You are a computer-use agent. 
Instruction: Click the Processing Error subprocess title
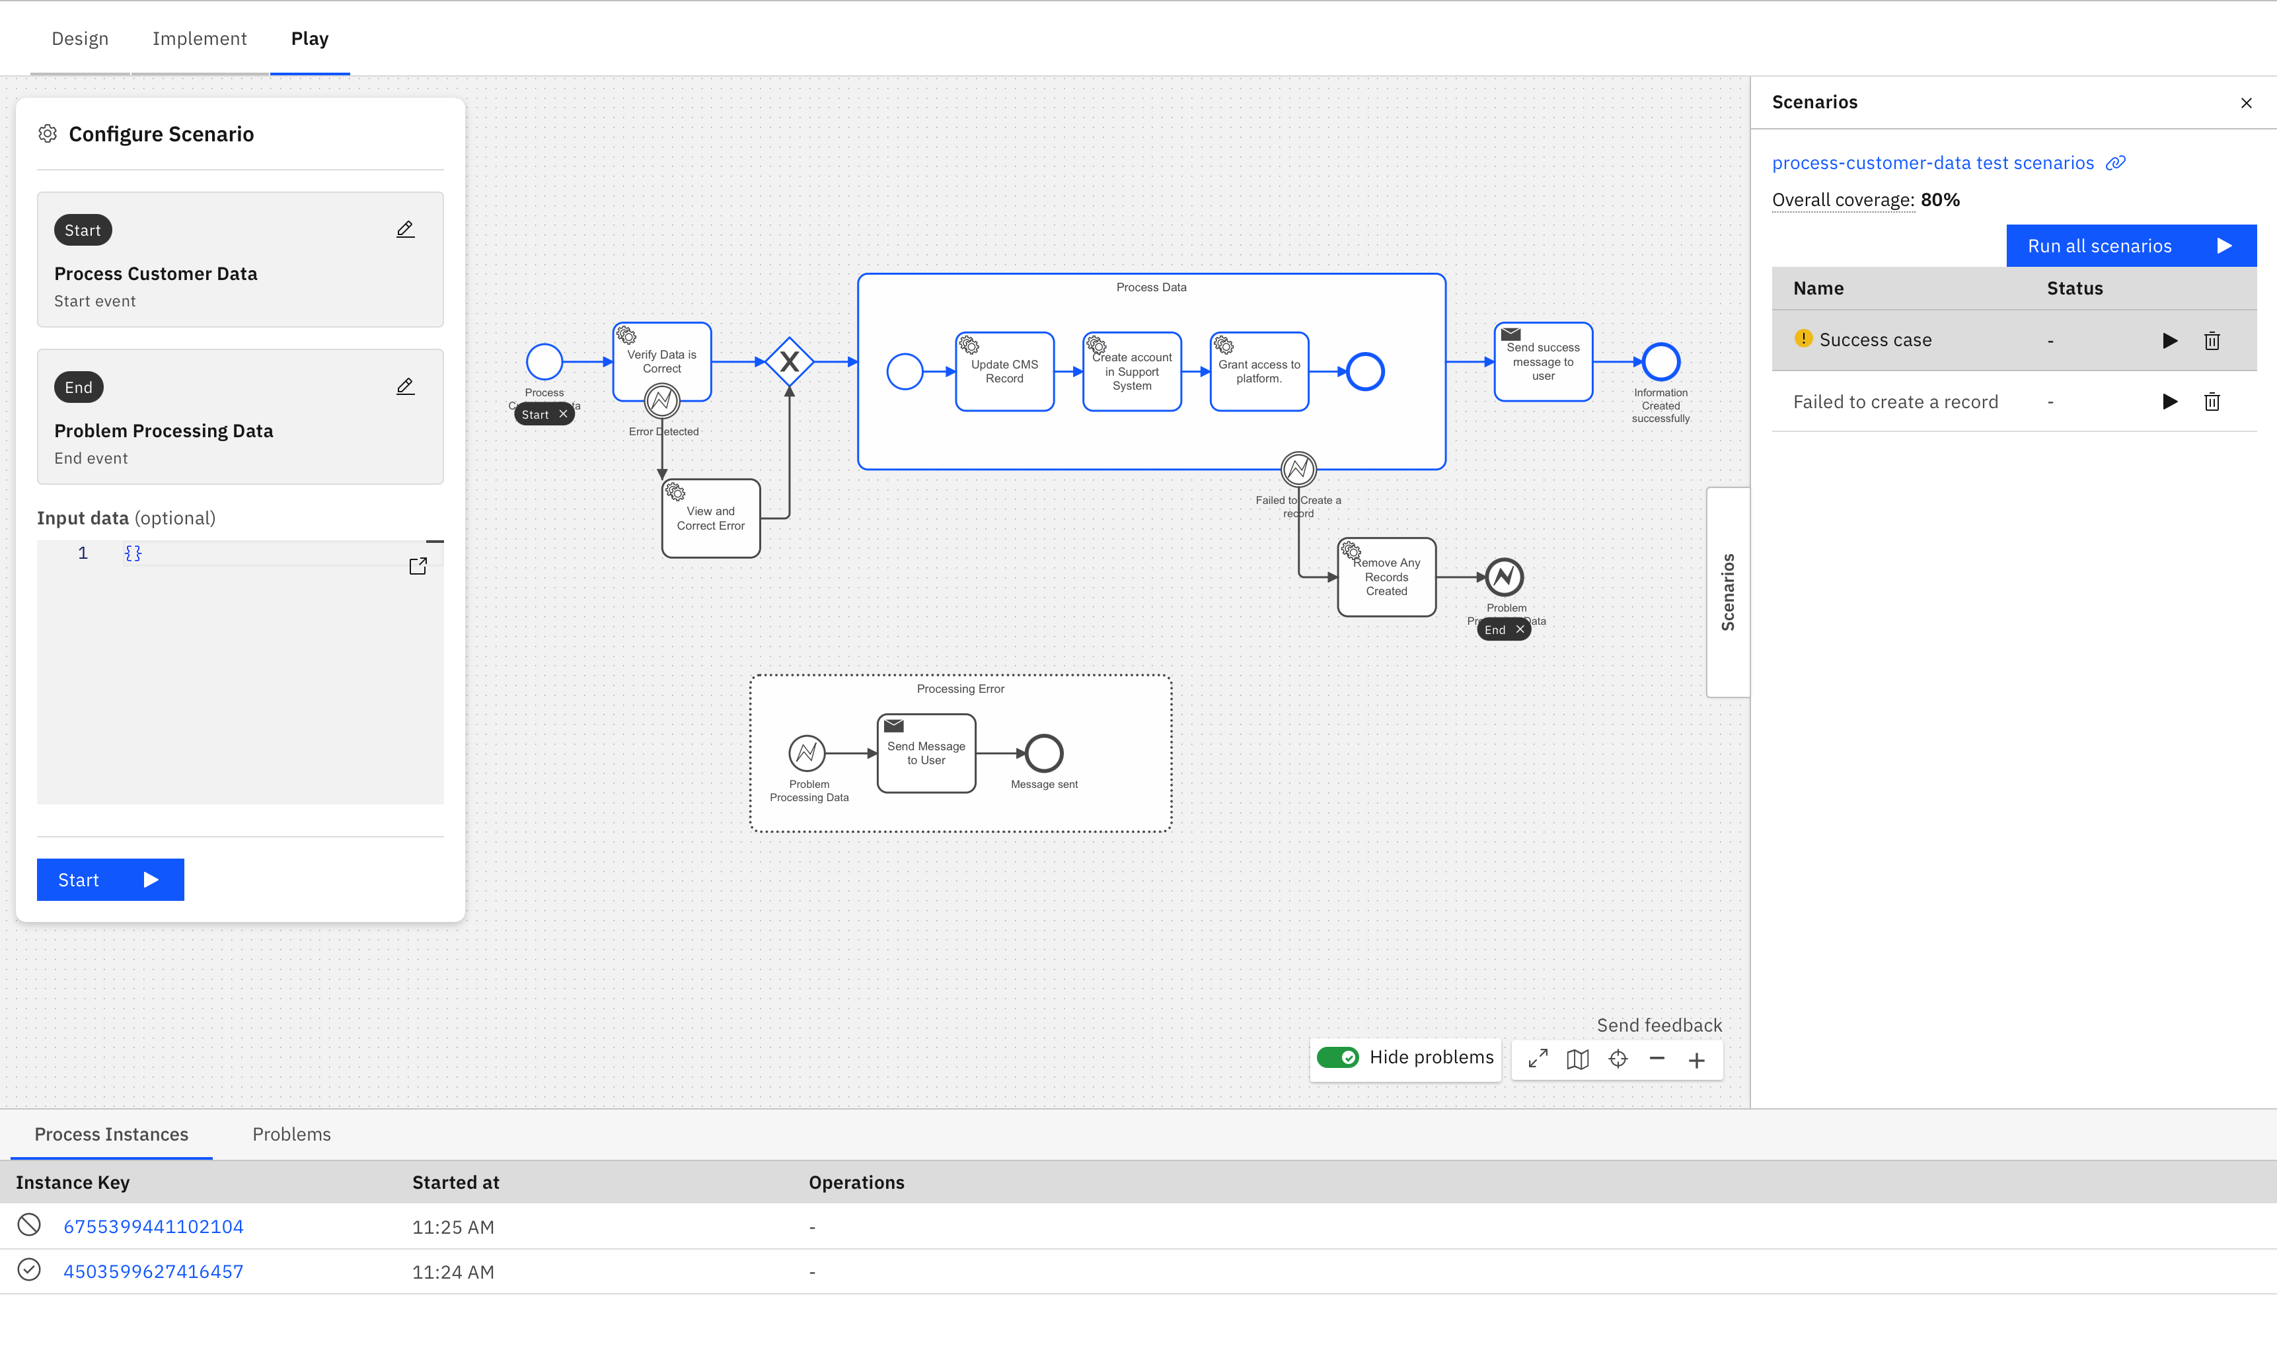(x=961, y=690)
